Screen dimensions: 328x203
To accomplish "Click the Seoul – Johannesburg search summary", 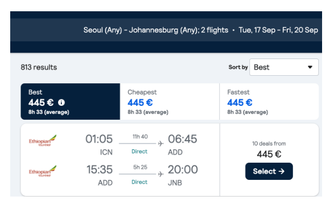I will [x=155, y=30].
